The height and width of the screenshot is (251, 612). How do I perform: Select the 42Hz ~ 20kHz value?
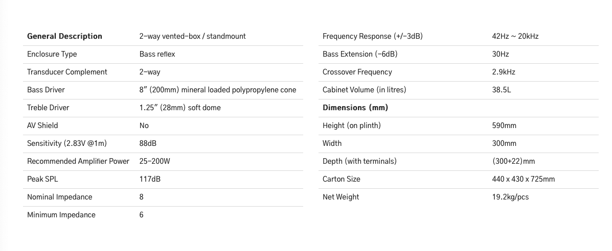[x=515, y=36]
